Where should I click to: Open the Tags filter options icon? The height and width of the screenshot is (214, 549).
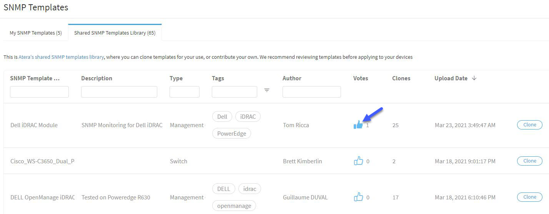tap(267, 90)
